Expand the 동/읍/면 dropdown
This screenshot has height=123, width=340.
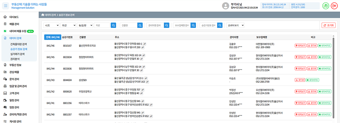(x=85, y=25)
